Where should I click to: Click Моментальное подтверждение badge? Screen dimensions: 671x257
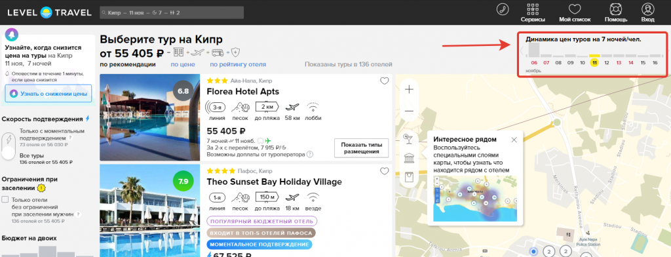(259, 245)
